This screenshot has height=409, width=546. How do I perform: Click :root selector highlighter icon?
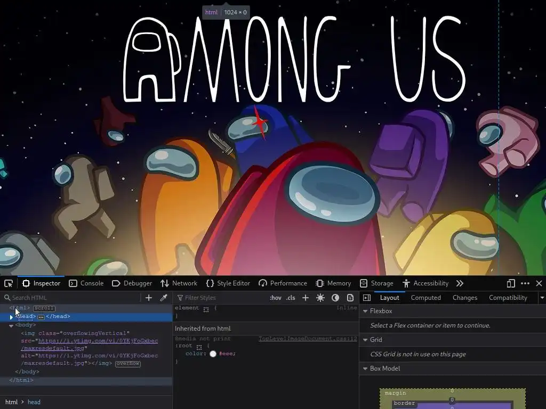(199, 347)
